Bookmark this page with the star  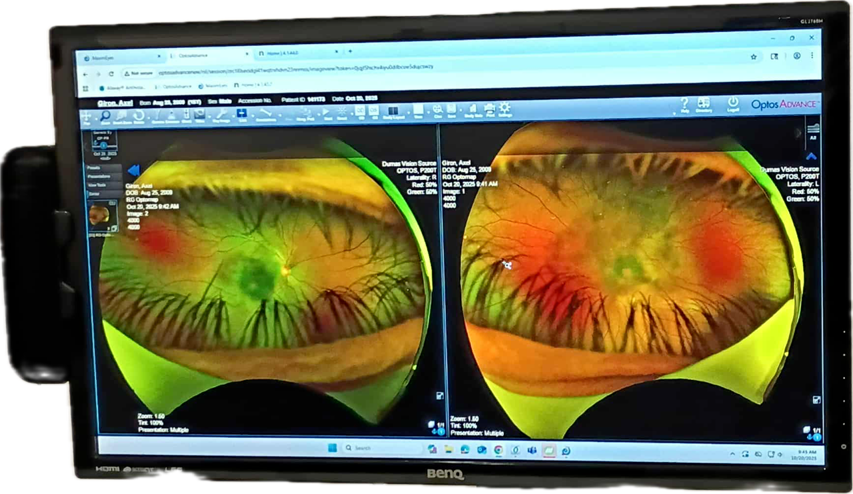pos(754,57)
